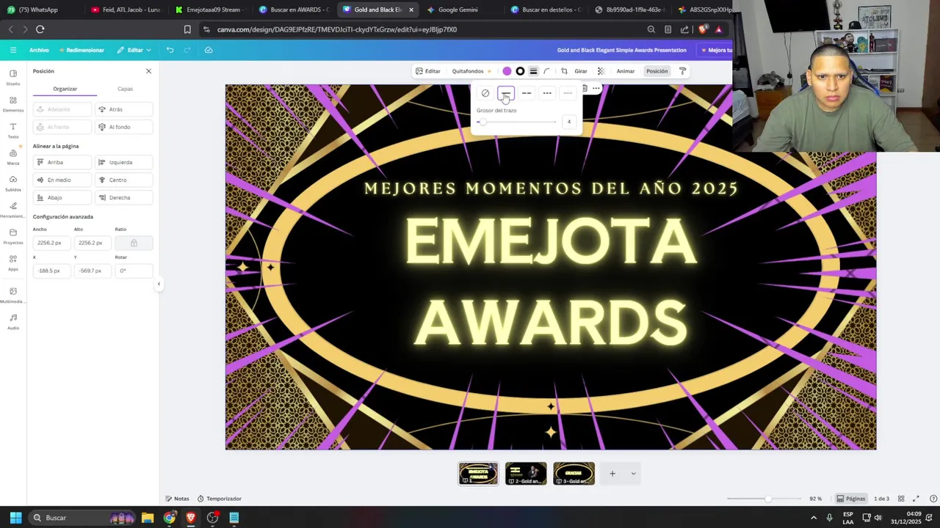This screenshot has width=940, height=528.
Task: Click the Atrás button
Action: tap(123, 109)
